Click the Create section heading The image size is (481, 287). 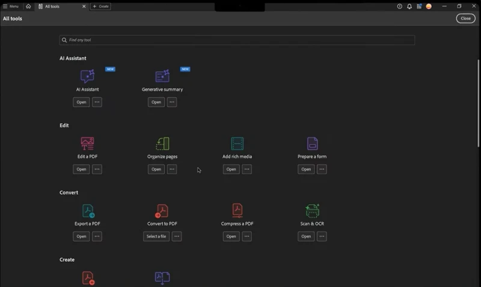[x=67, y=259]
